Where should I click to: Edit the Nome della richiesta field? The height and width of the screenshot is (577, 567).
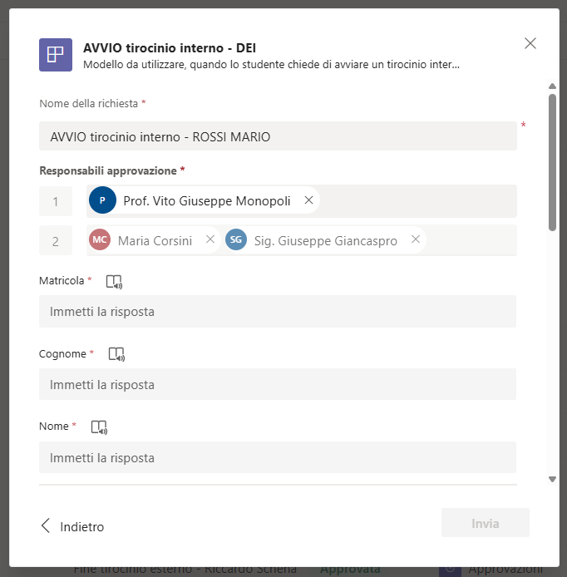click(278, 136)
